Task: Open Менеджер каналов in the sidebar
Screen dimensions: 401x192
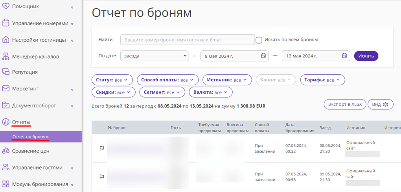Action: pos(35,57)
